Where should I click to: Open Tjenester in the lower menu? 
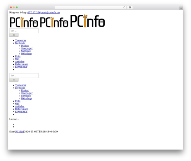[21, 85]
